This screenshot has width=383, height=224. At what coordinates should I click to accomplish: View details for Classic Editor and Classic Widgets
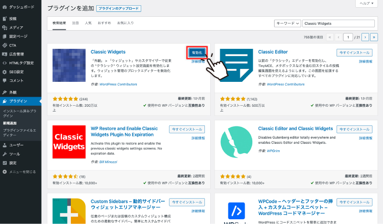365,138
